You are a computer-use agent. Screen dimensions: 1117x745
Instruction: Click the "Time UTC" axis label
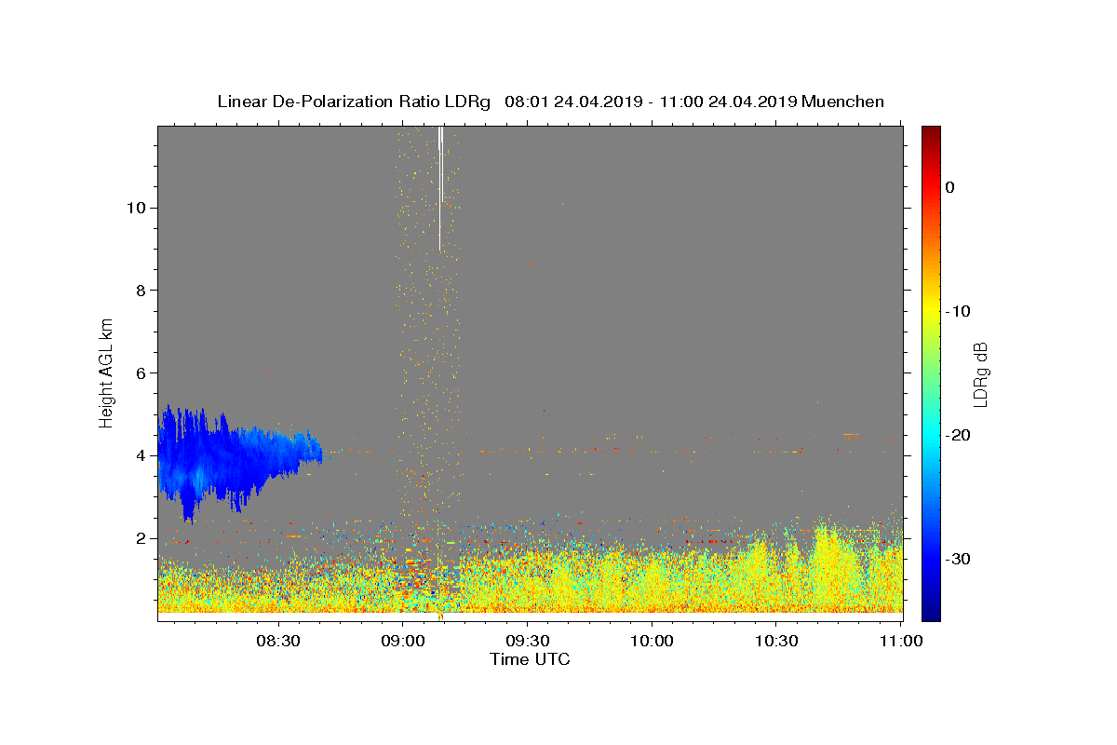[530, 659]
